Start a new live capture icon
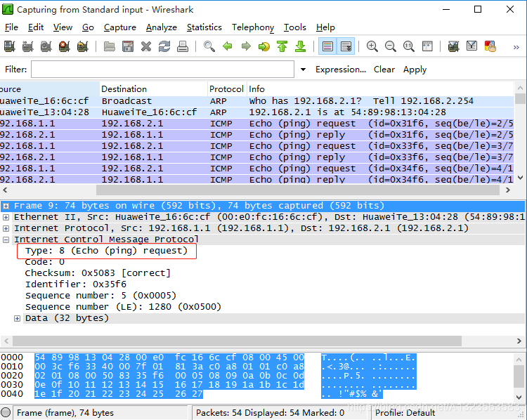 coord(46,46)
